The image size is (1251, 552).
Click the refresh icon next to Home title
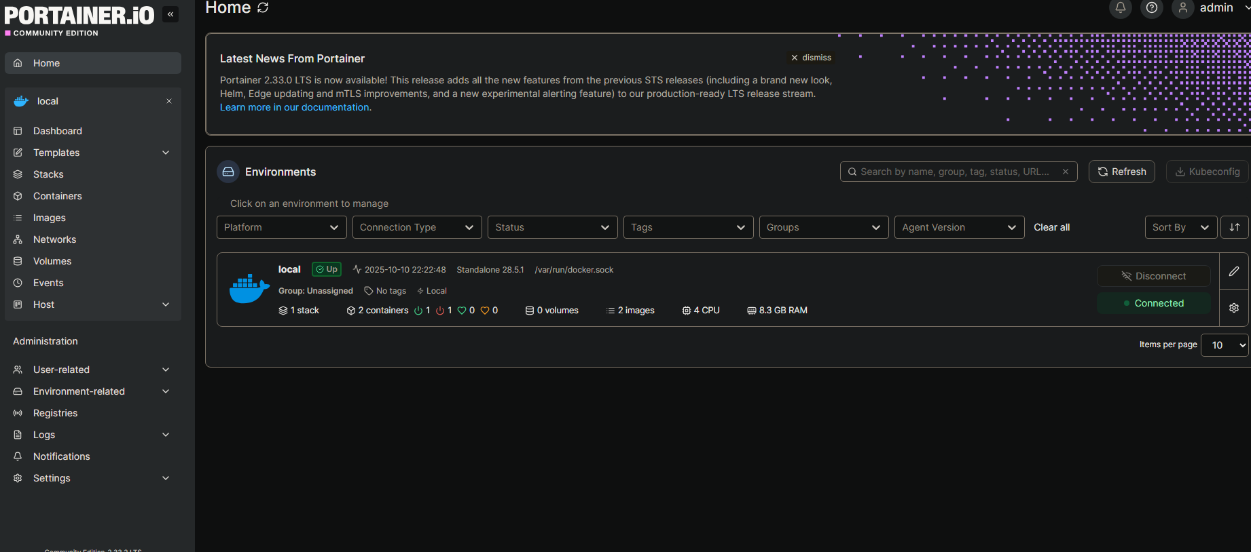click(x=263, y=7)
